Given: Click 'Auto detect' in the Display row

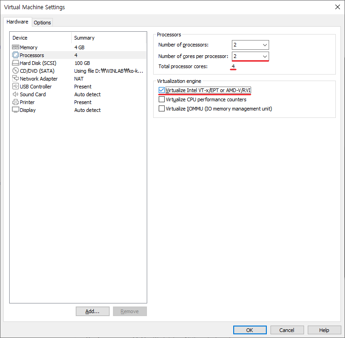Looking at the screenshot, I should (87, 110).
